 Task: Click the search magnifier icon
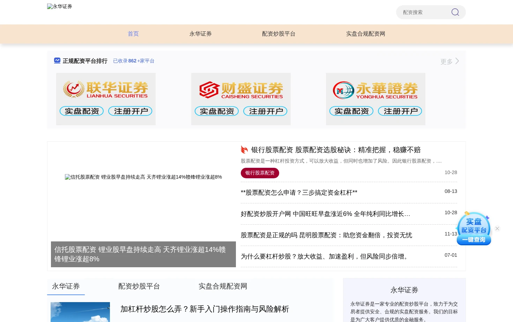coord(455,12)
